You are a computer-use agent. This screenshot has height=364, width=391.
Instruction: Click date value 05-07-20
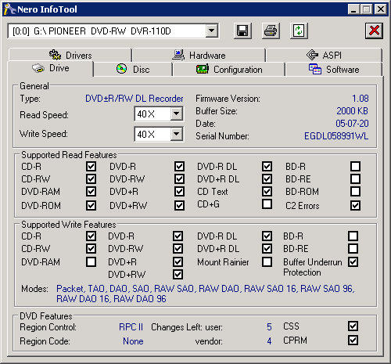coord(352,123)
